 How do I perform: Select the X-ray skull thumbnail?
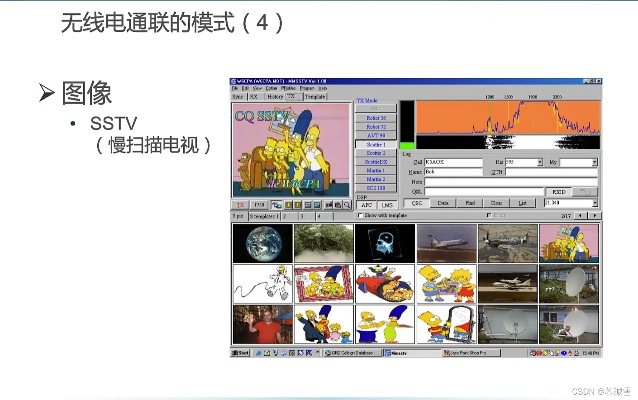tap(385, 243)
